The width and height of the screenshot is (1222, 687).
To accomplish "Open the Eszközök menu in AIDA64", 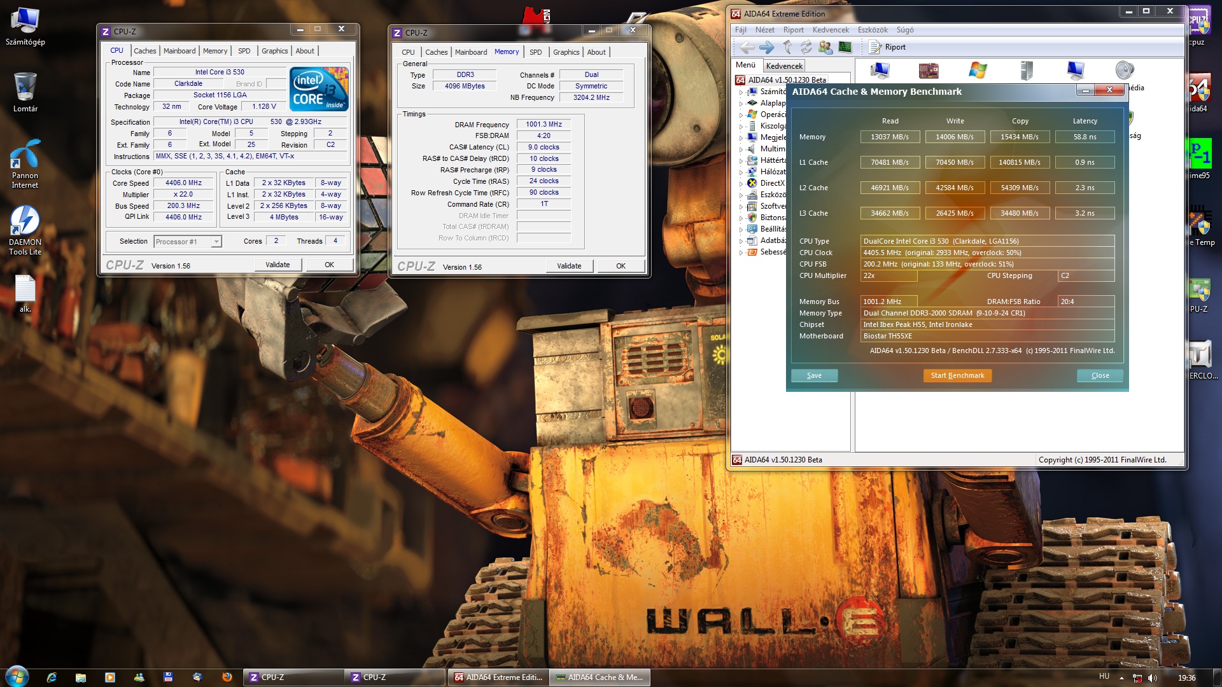I will tap(873, 30).
